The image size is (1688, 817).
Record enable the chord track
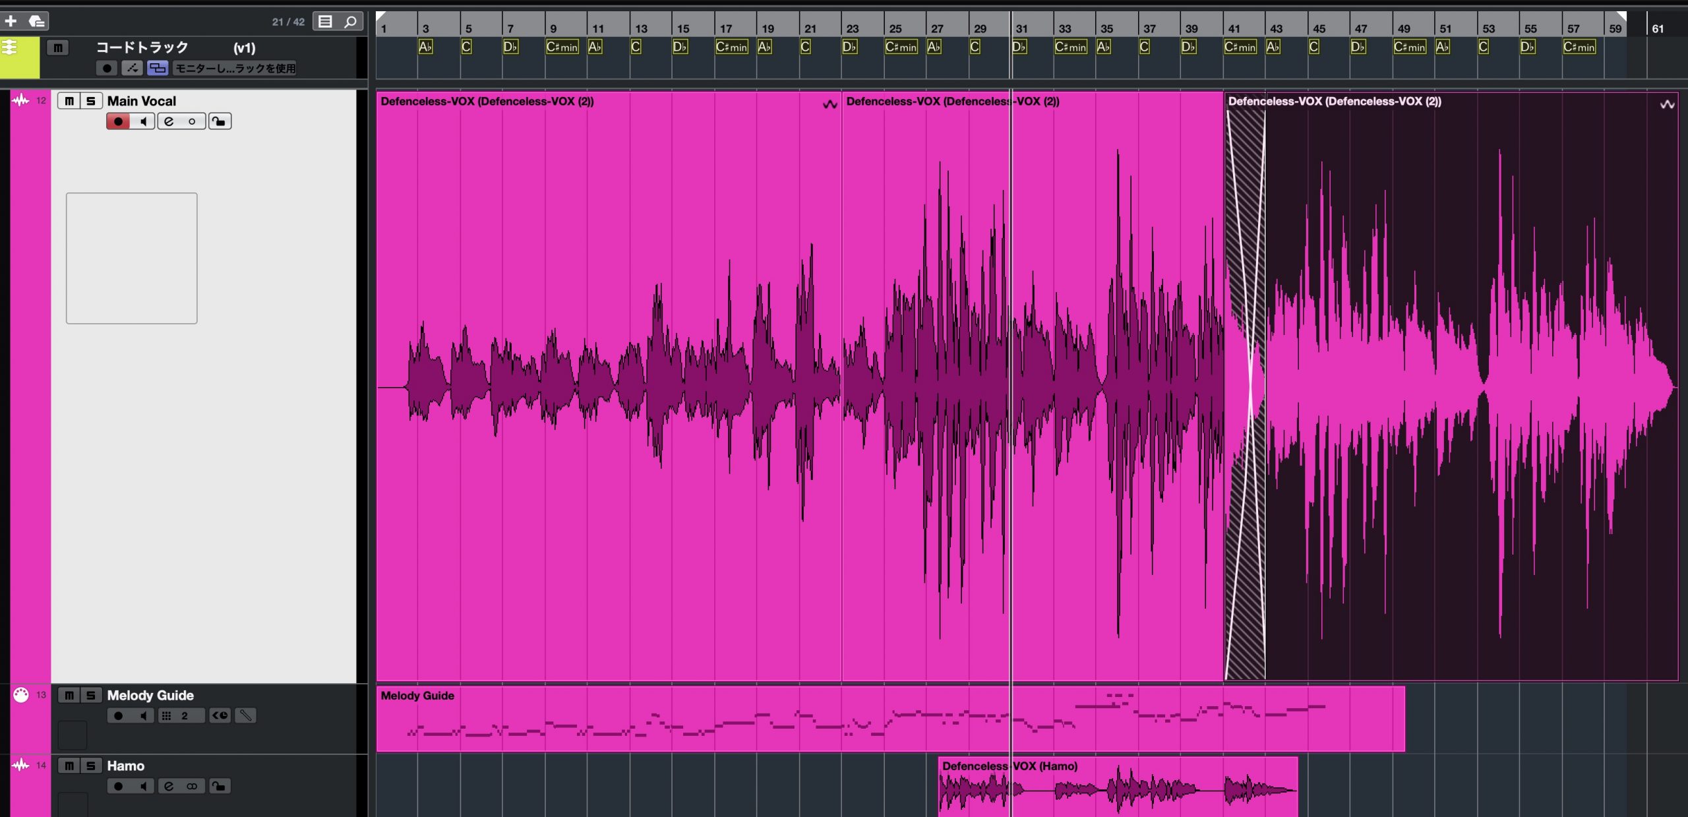click(107, 68)
